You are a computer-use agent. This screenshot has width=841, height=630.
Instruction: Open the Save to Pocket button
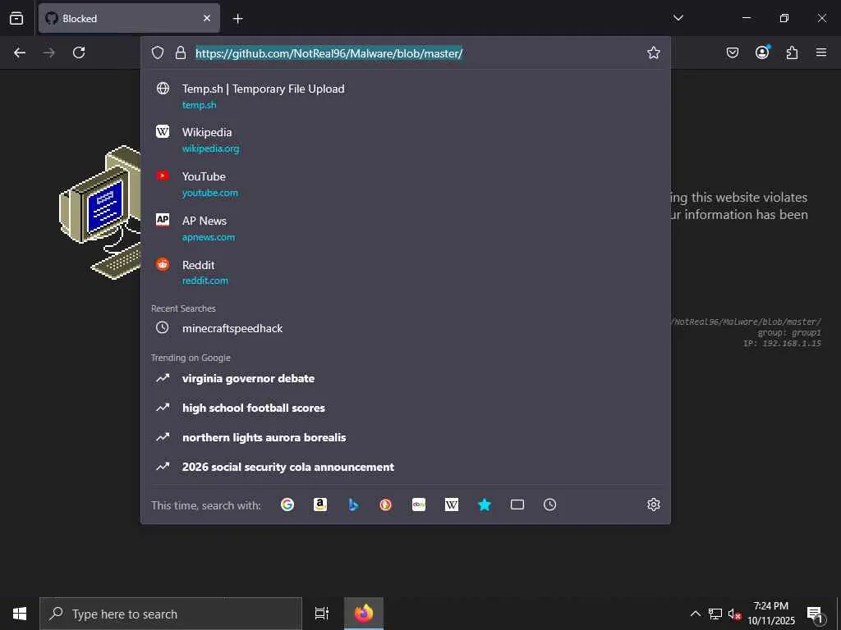(x=733, y=52)
